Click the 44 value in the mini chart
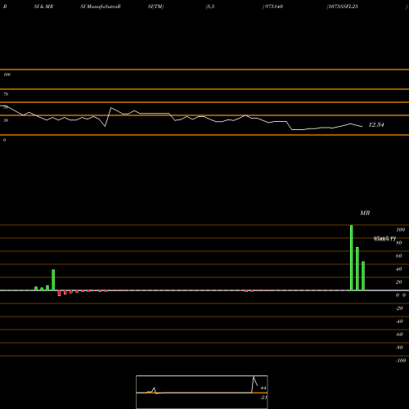This screenshot has height=409, width=409. 263,388
